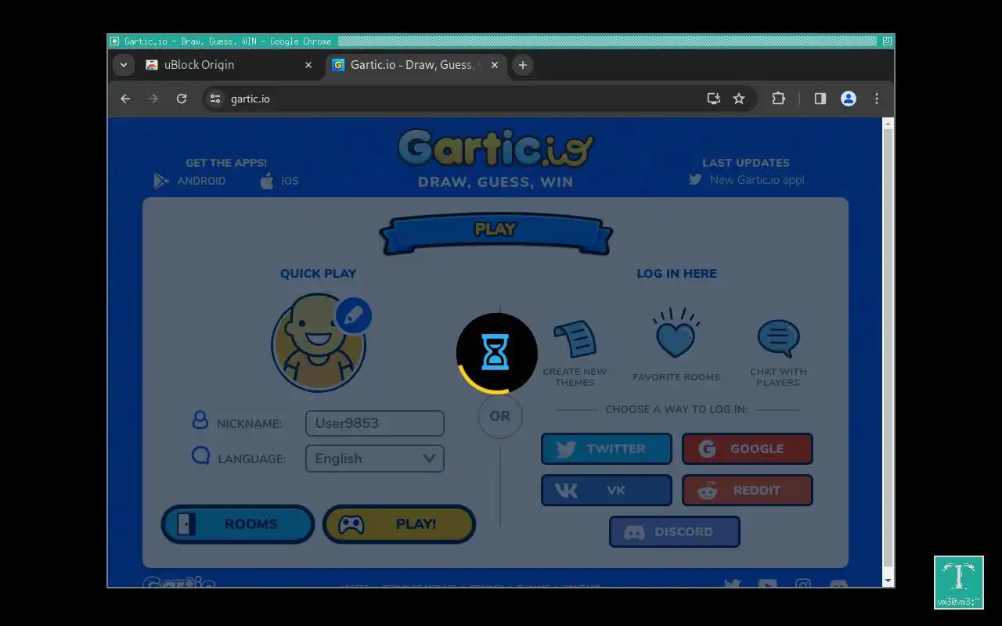This screenshot has height=626, width=1002.
Task: Click the Reddit alien icon
Action: tap(708, 491)
